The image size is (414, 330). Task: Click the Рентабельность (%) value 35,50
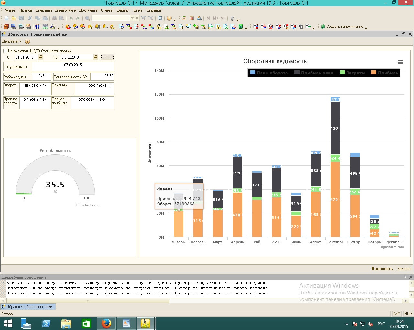coord(102,77)
